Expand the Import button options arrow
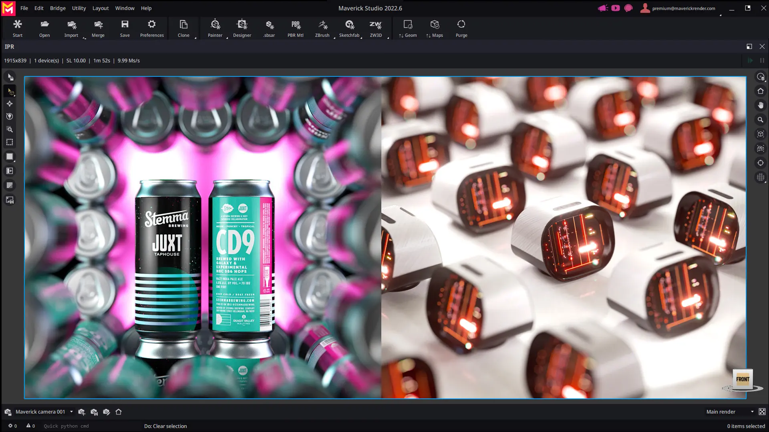Screen dimensions: 769x432 [85, 38]
